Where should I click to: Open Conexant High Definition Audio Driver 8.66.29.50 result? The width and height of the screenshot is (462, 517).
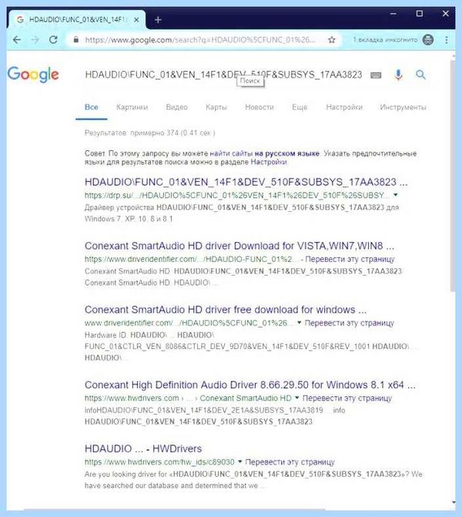pos(249,385)
